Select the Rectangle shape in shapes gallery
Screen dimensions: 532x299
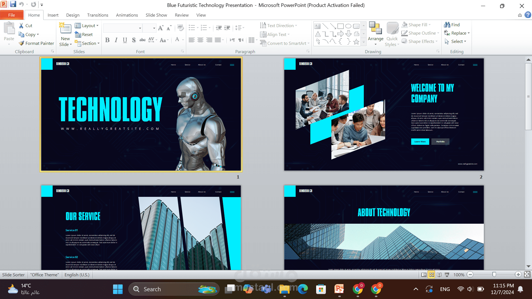point(341,26)
